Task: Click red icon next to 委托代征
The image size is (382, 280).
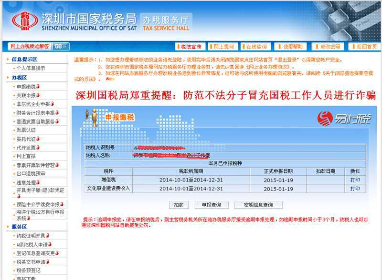Action: pyautogui.click(x=38, y=139)
